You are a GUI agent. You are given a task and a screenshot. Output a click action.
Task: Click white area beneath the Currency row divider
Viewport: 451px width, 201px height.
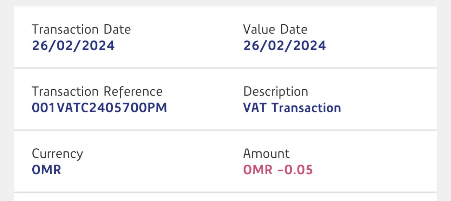pos(225,197)
